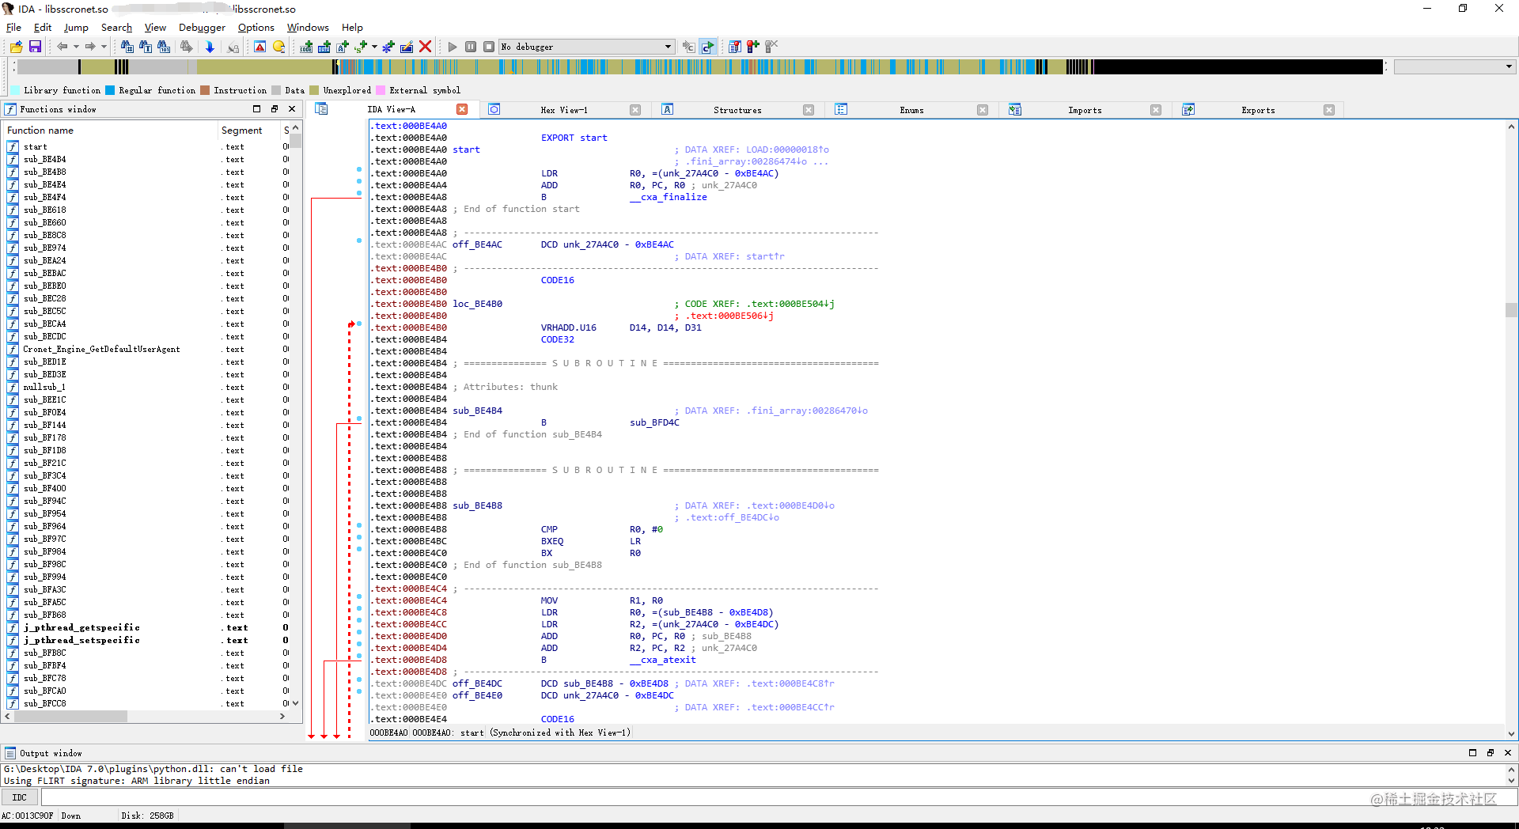Screen dimensions: 1519x829
Task: Float the Functions window with restore icon
Action: coord(275,109)
